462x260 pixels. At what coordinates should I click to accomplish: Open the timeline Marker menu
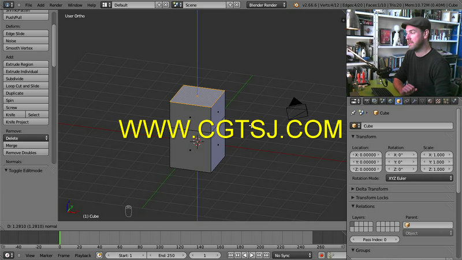[46, 255]
